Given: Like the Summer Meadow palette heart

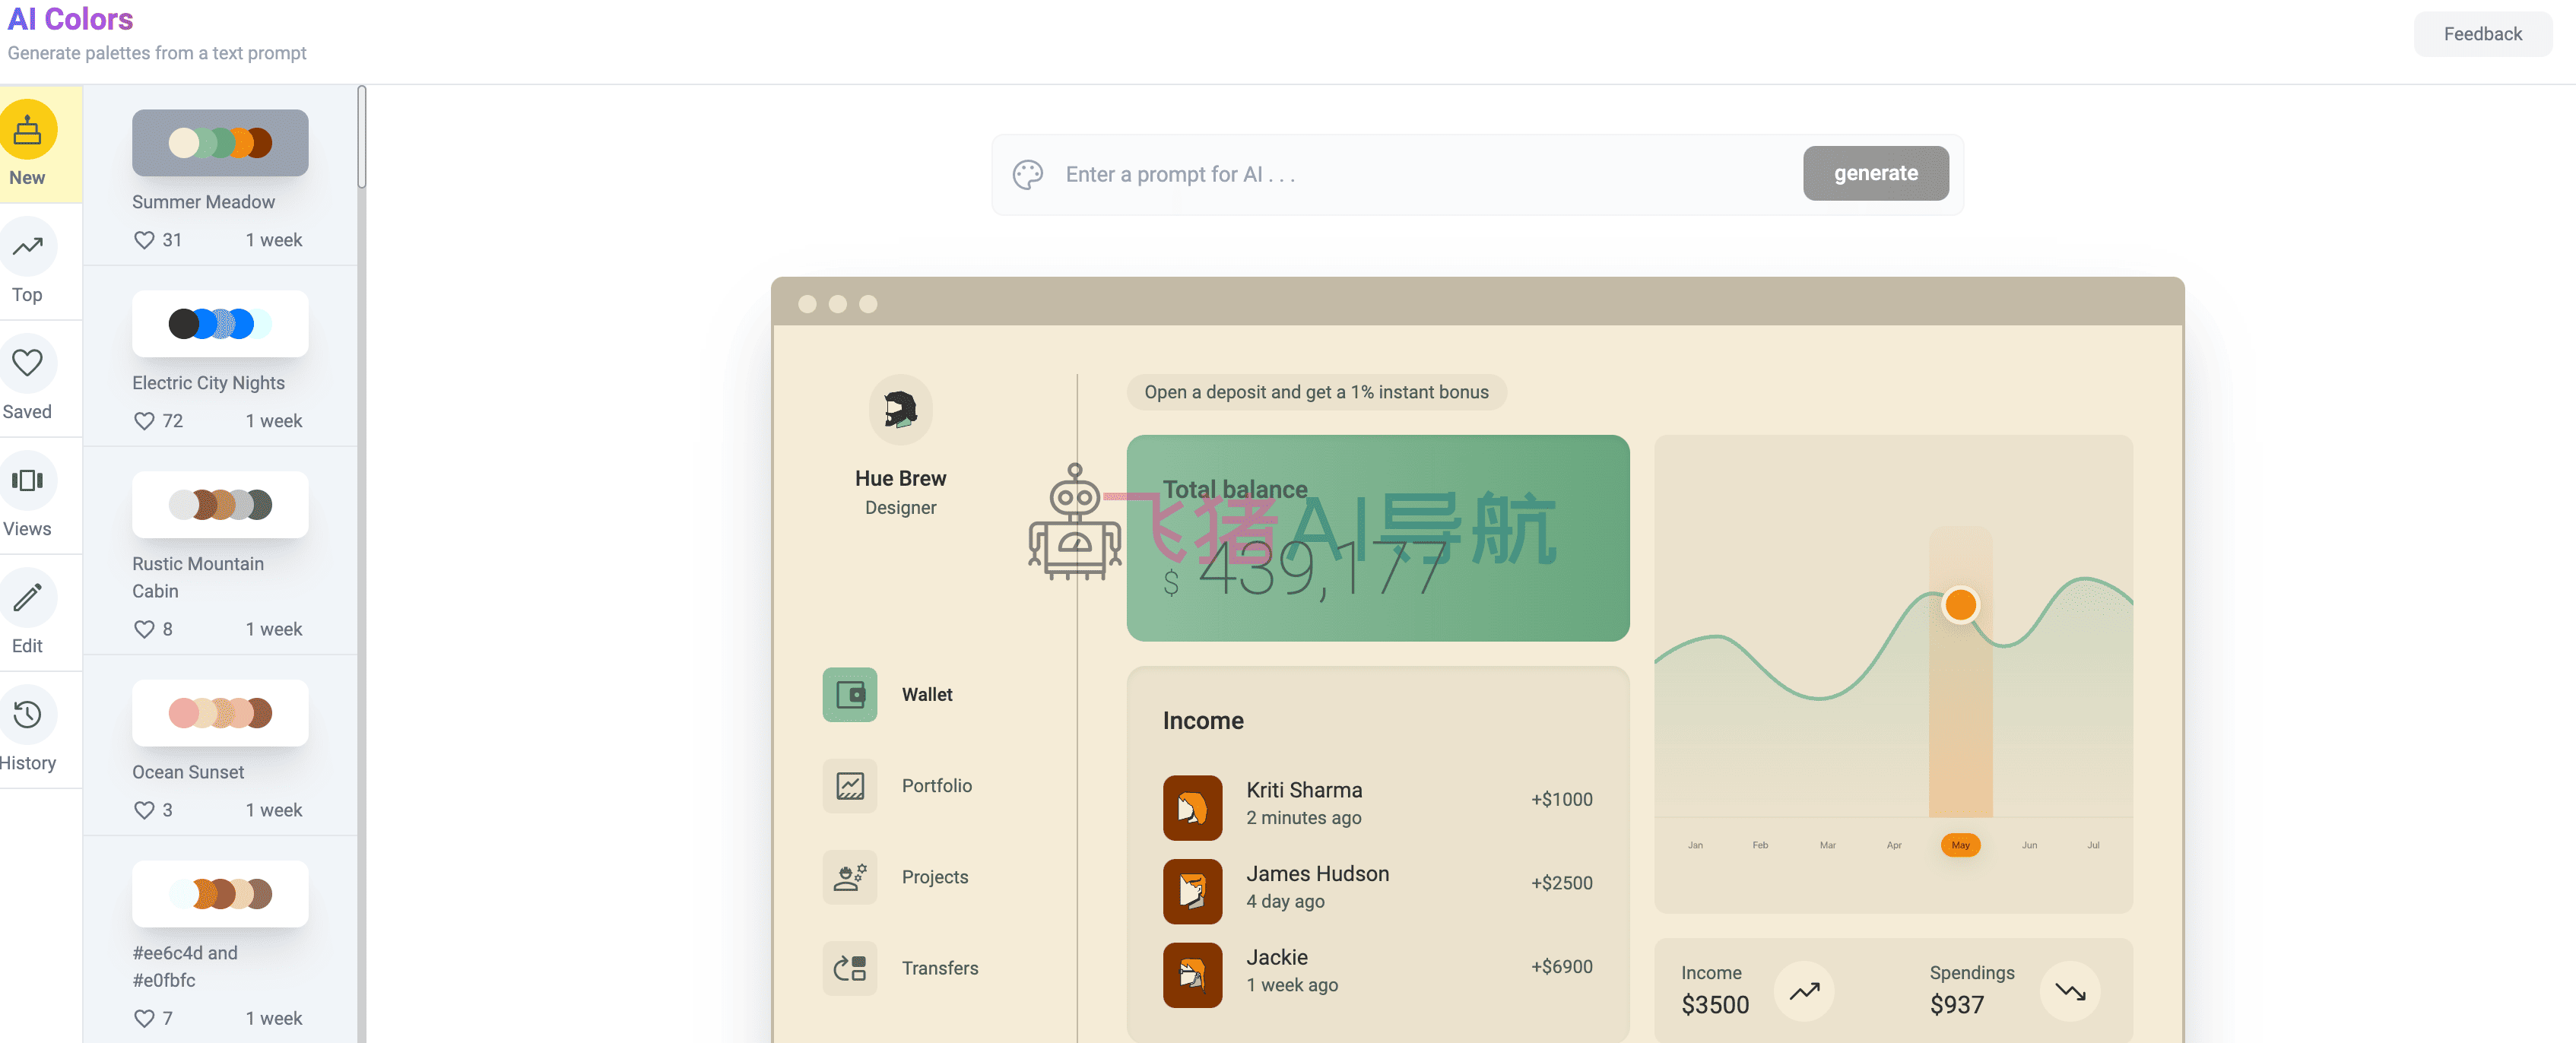Looking at the screenshot, I should [x=144, y=240].
